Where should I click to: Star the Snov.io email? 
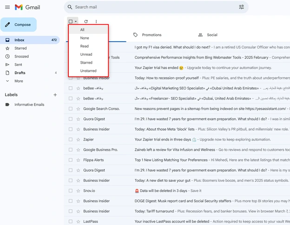[78, 191]
